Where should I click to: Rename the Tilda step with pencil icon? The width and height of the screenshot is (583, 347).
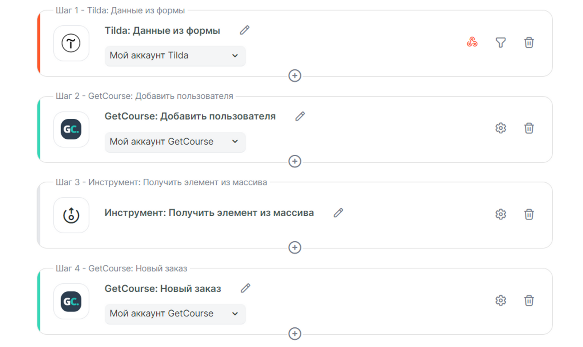pyautogui.click(x=244, y=30)
